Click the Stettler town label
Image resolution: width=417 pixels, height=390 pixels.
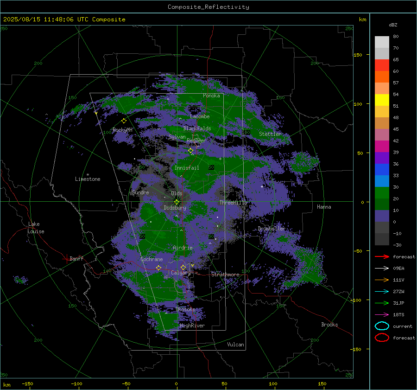pyautogui.click(x=270, y=134)
